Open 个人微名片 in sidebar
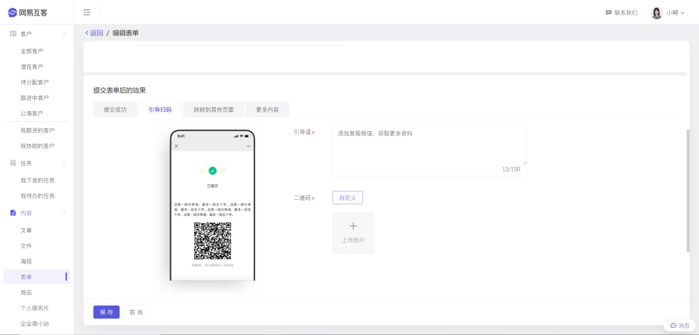Viewport: 699px width, 335px height. pos(34,308)
